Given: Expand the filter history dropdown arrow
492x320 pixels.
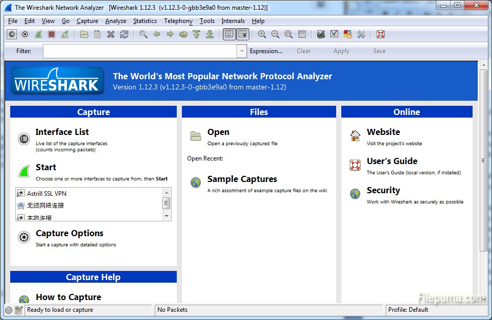Looking at the screenshot, I should coord(241,51).
